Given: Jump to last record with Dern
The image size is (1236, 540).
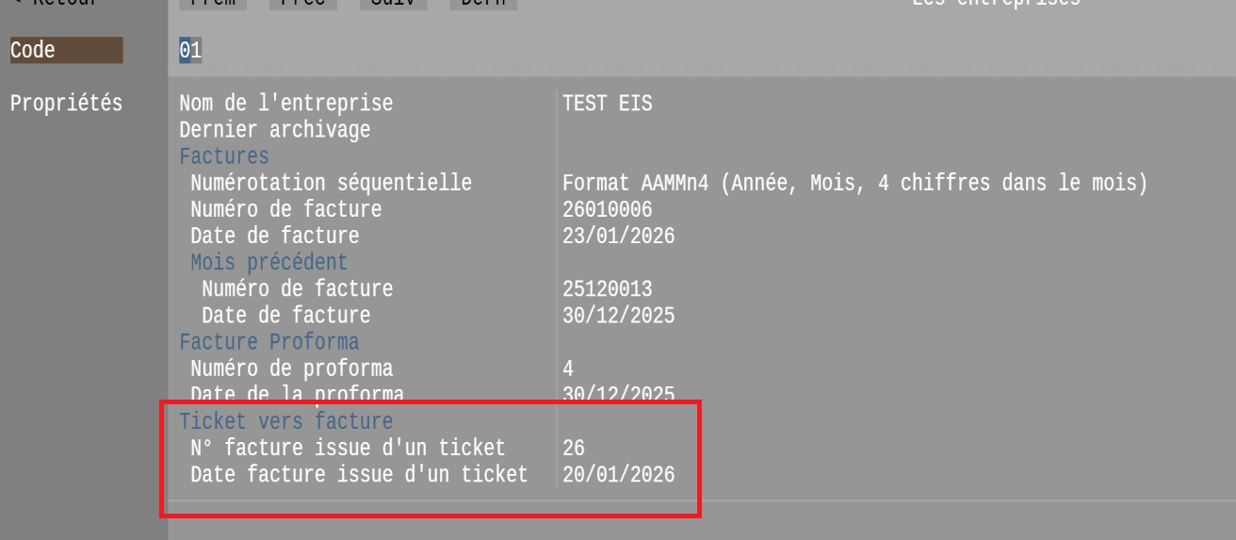Looking at the screenshot, I should coord(483,3).
